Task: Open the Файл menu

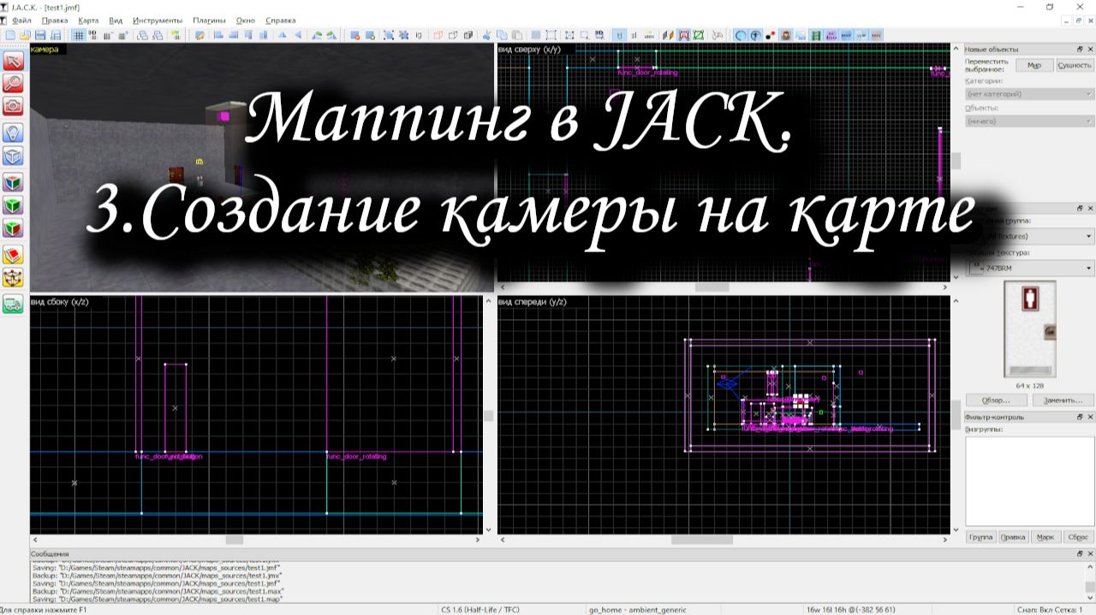Action: pos(21,20)
